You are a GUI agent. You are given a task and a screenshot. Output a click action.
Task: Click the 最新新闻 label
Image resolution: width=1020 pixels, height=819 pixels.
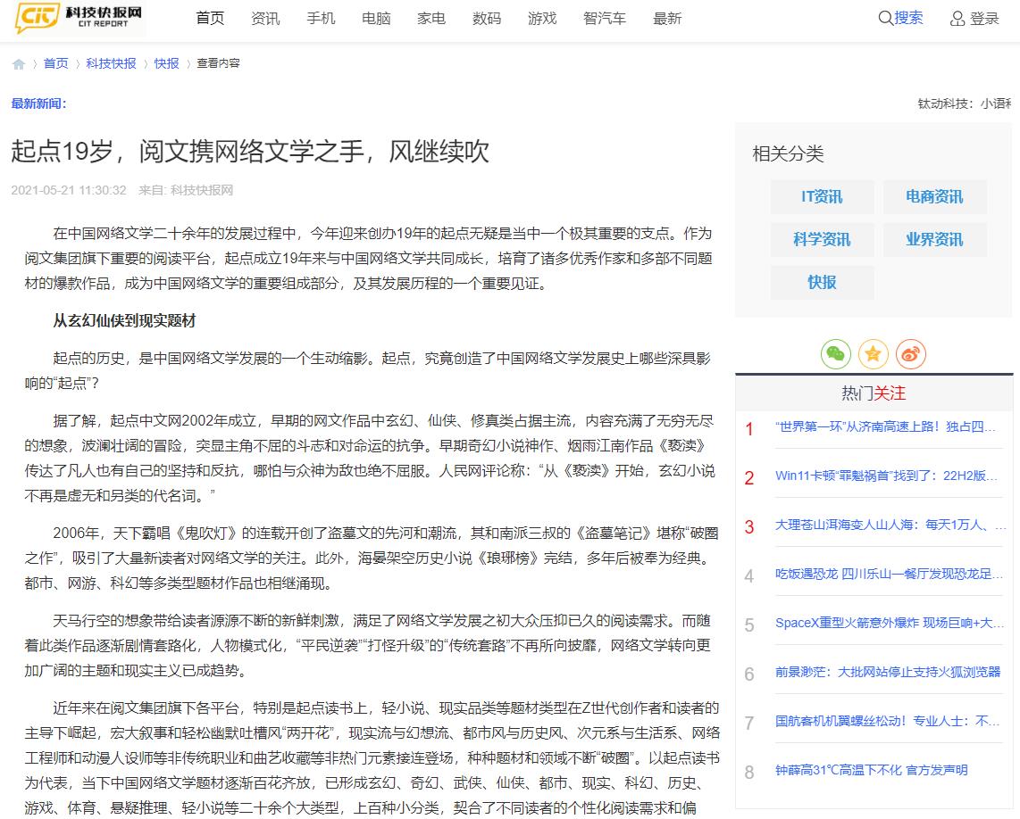pos(38,103)
